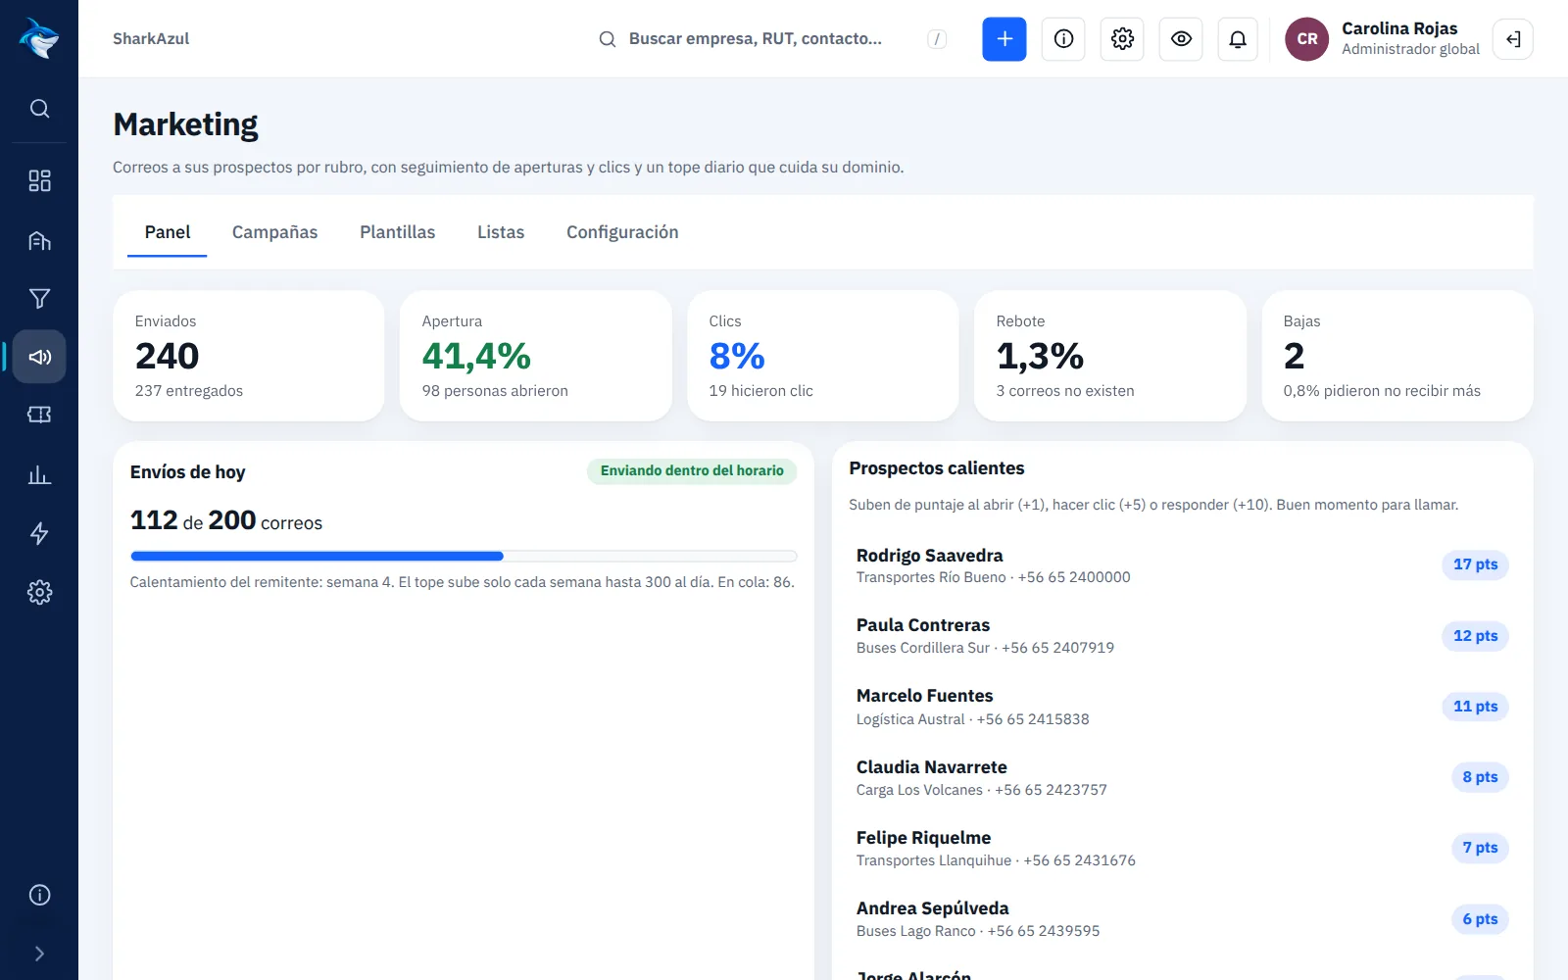1568x980 pixels.
Task: Open the sidebar info circle icon
Action: coord(39,895)
